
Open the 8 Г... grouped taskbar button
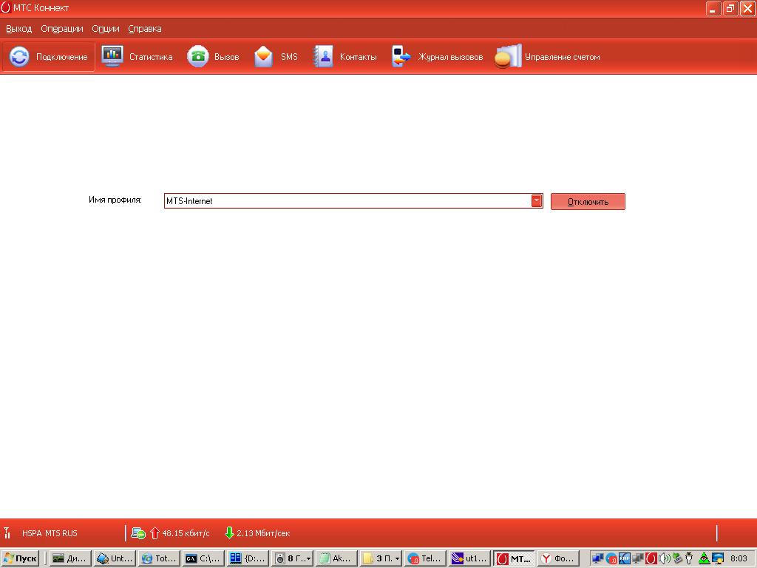292,558
